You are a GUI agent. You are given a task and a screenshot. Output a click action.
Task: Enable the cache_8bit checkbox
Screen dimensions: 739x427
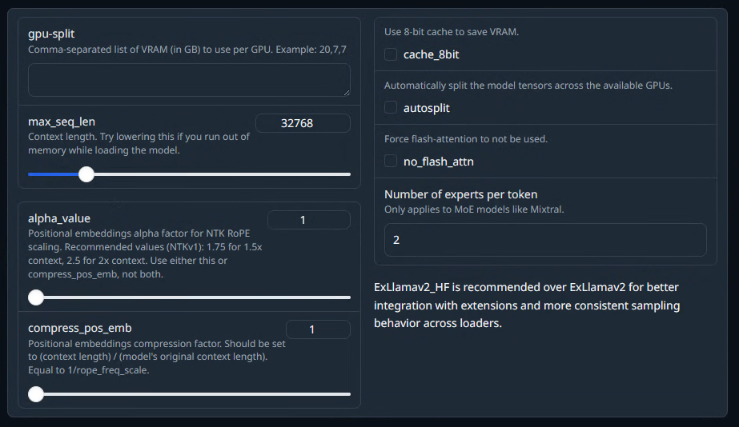tap(391, 54)
